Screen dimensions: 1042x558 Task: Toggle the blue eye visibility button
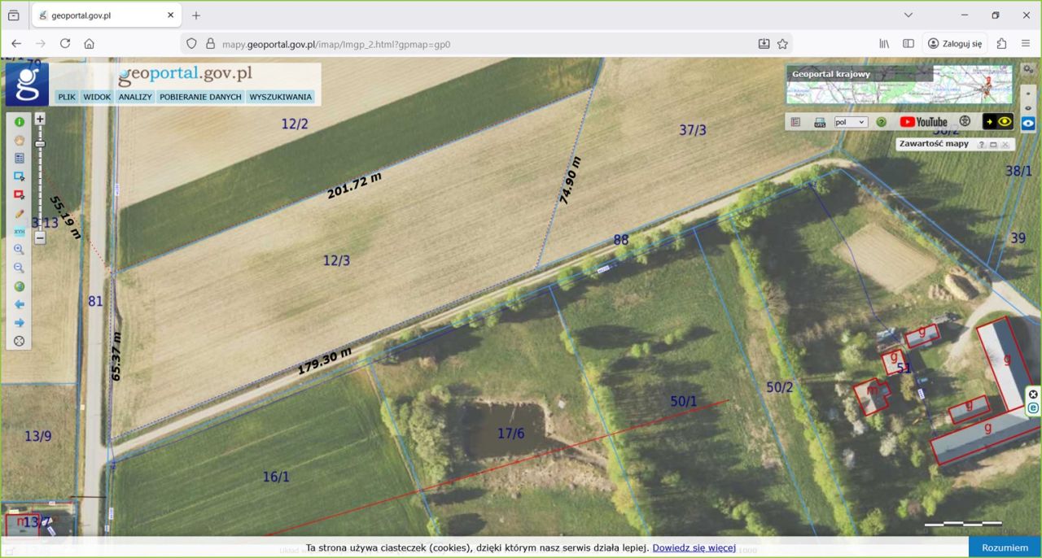pos(1028,123)
